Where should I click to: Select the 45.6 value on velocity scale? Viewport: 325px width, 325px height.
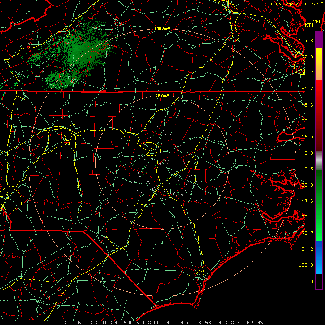pos(307,105)
